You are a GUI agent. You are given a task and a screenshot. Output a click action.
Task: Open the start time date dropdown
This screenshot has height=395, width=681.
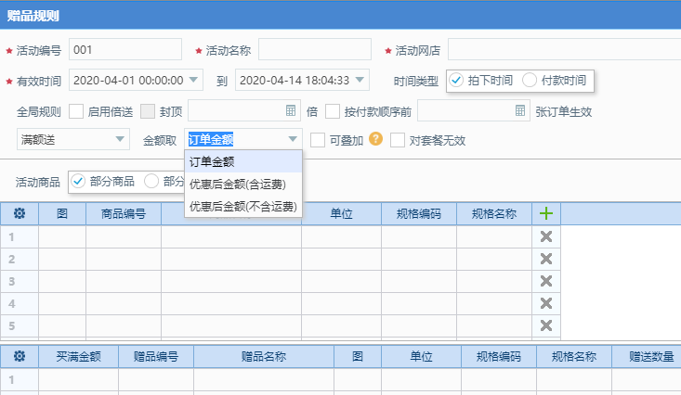(x=194, y=81)
